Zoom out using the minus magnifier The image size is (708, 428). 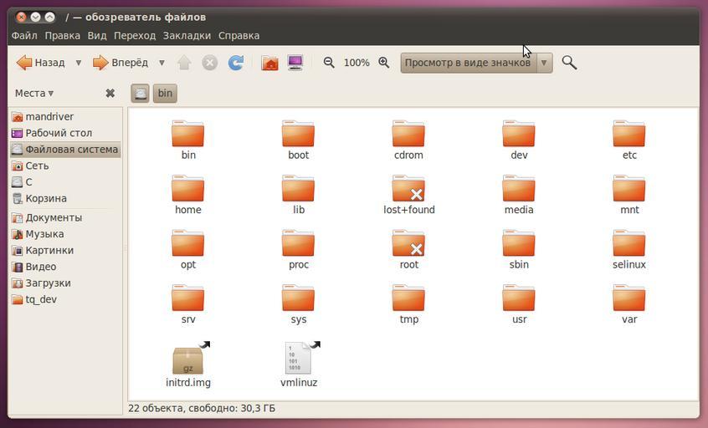point(329,63)
